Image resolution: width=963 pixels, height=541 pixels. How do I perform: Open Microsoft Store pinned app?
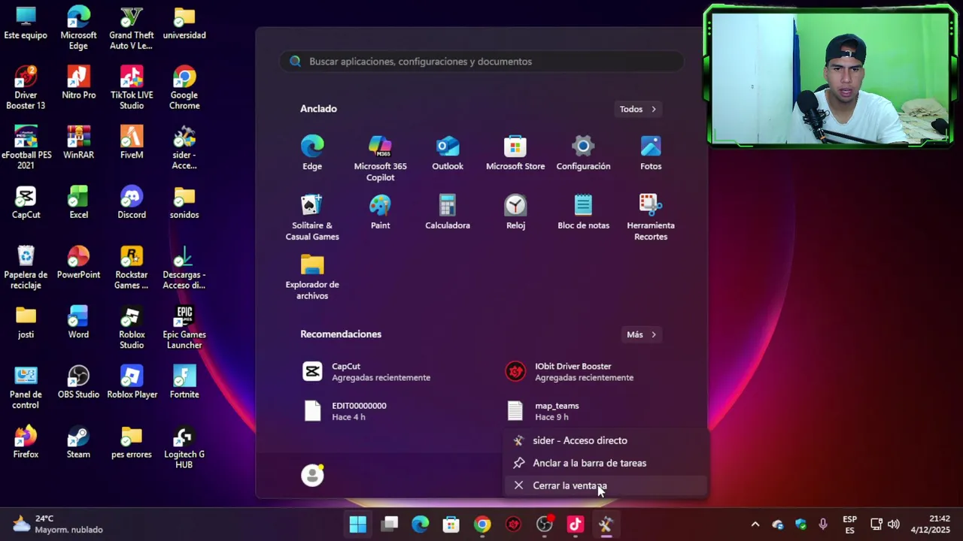(515, 153)
